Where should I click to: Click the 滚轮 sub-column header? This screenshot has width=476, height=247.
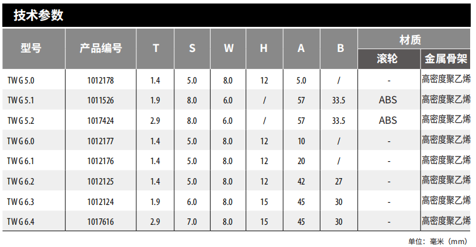387,59
